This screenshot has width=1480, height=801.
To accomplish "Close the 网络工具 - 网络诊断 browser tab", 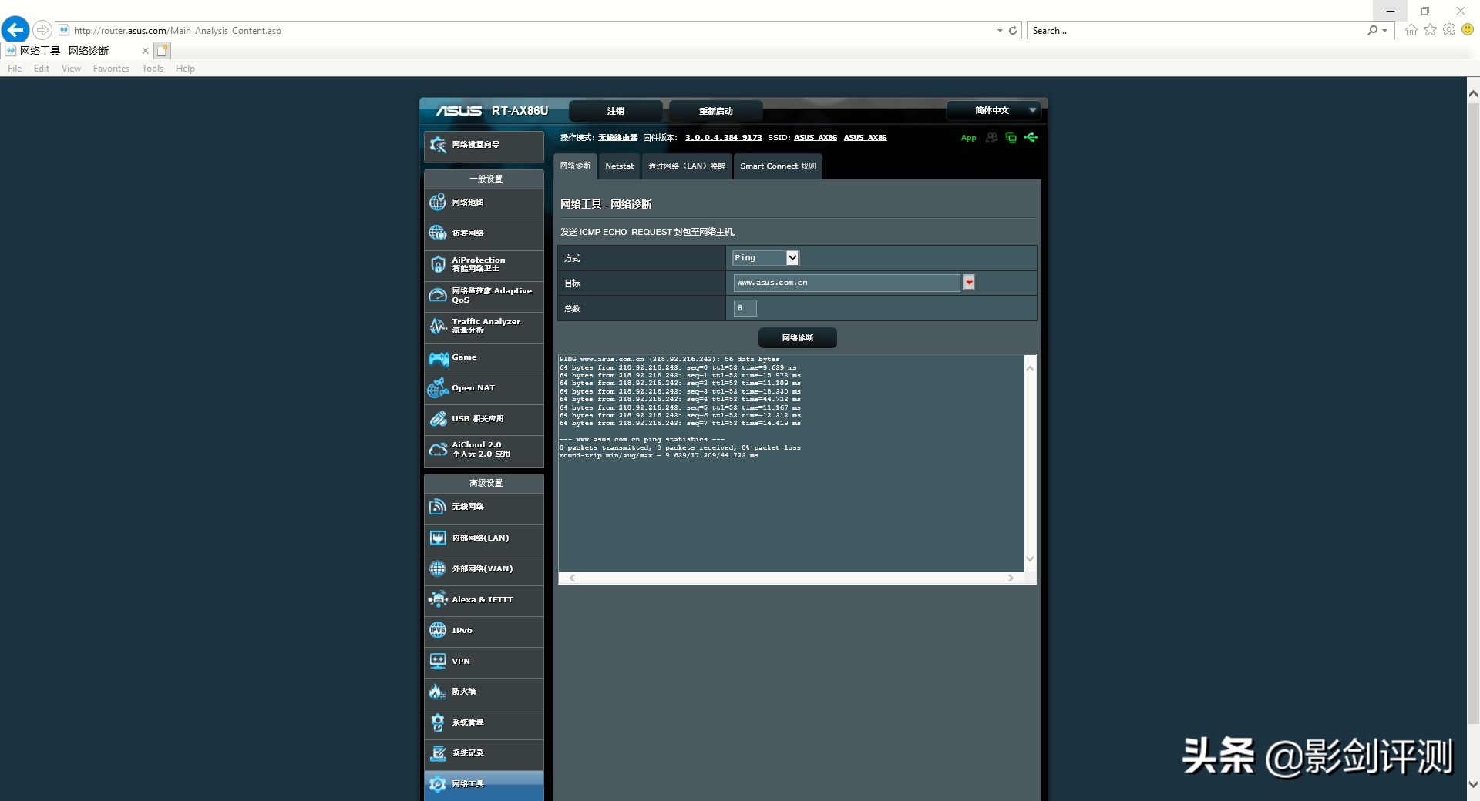I will (x=145, y=51).
